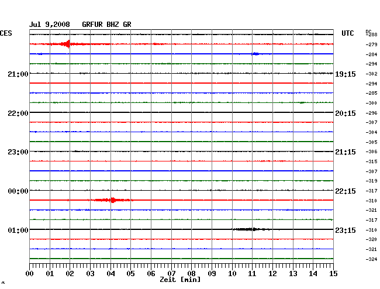Click the local time label '22:00'
Viewport: 380px width, 289px height.
18,113
